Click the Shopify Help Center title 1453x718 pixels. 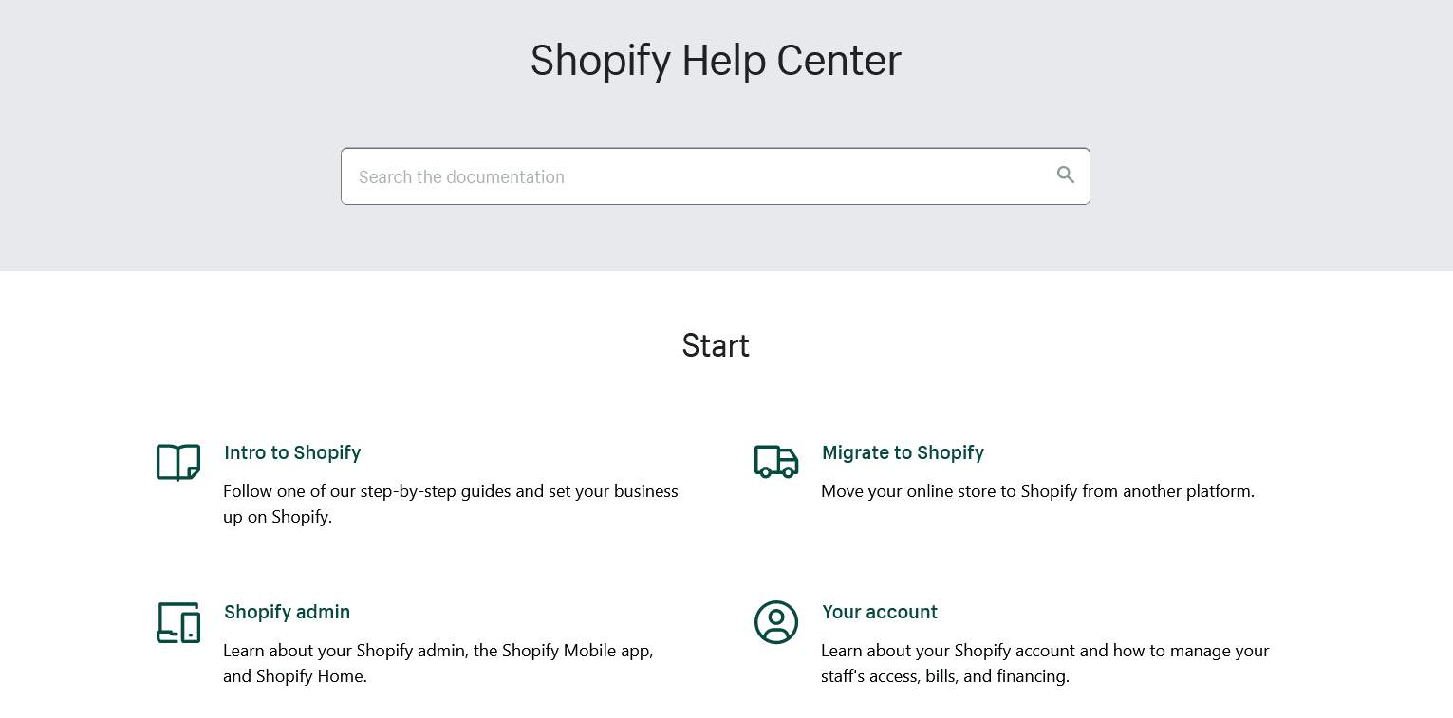pyautogui.click(x=716, y=61)
